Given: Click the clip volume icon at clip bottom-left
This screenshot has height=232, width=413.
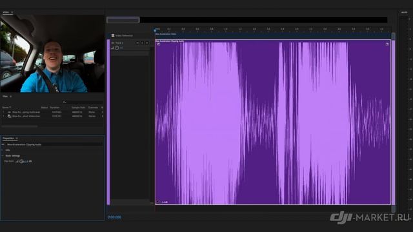Looking at the screenshot, I should coord(158,202).
